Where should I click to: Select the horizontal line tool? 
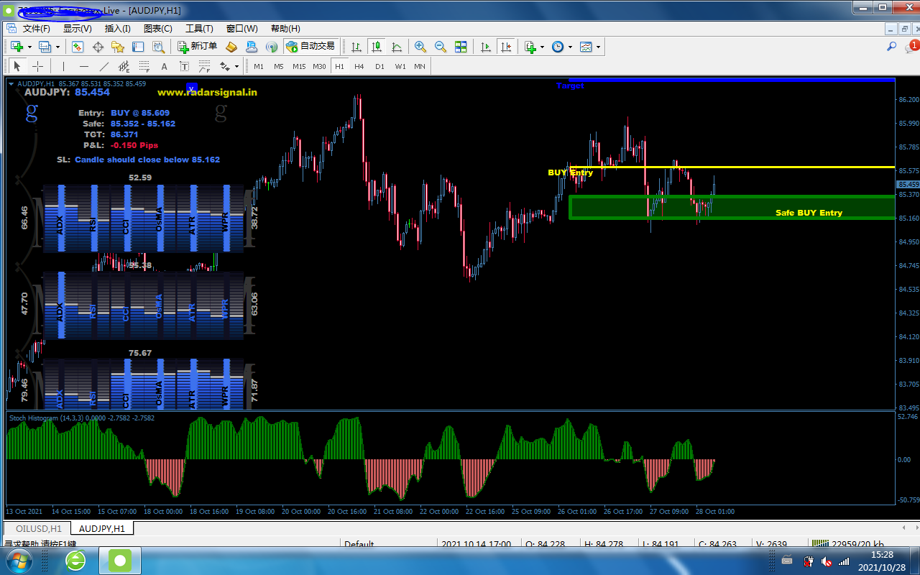(x=83, y=66)
